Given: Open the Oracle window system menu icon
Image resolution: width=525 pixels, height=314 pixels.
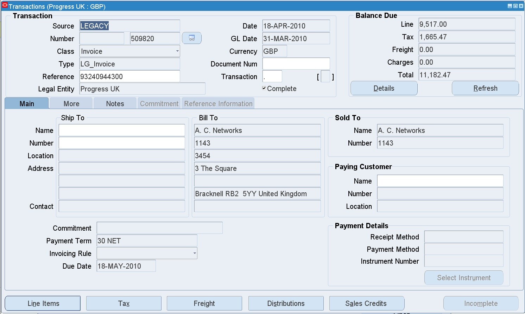Looking at the screenshot, I should coord(4,6).
